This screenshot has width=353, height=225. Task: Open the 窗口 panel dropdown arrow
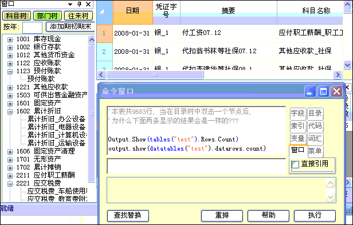pyautogui.click(x=70, y=4)
